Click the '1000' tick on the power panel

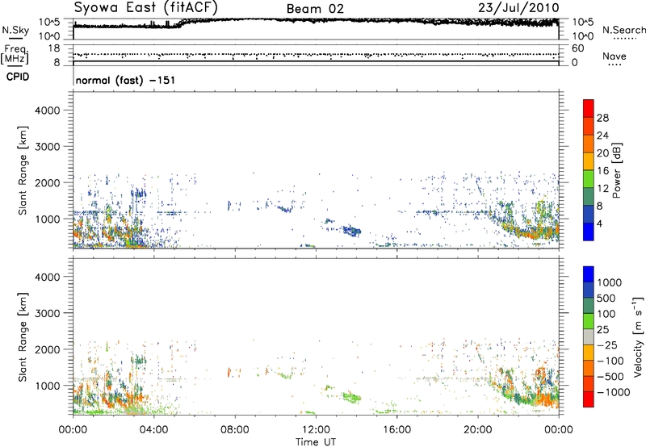click(x=48, y=219)
